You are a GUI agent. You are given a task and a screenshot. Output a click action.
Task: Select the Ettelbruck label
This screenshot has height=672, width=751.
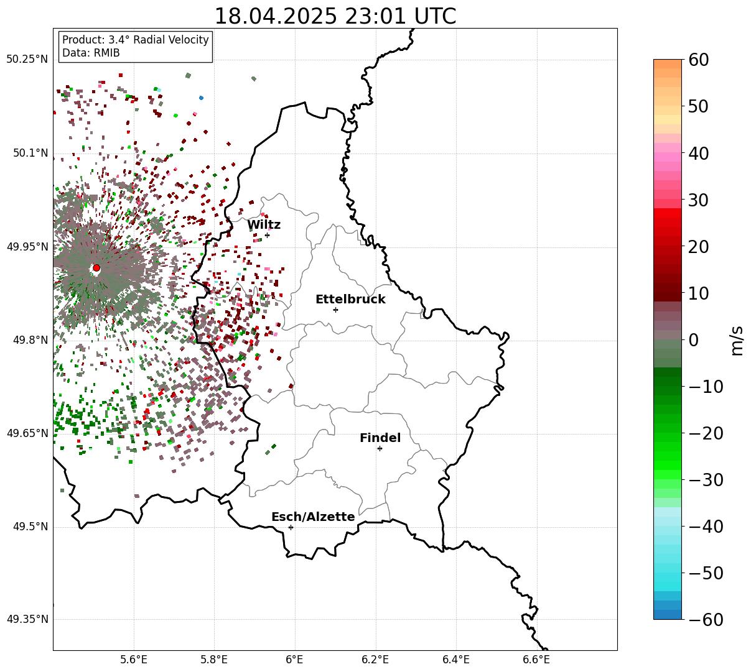[x=350, y=300]
